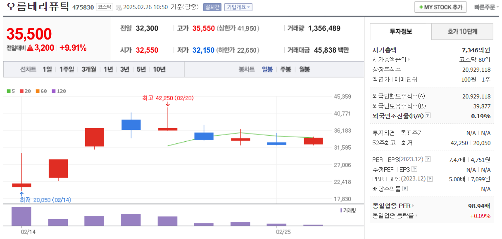The width and height of the screenshot is (502, 239).
Task: Select the 3개월 line chart period
Action: click(89, 69)
